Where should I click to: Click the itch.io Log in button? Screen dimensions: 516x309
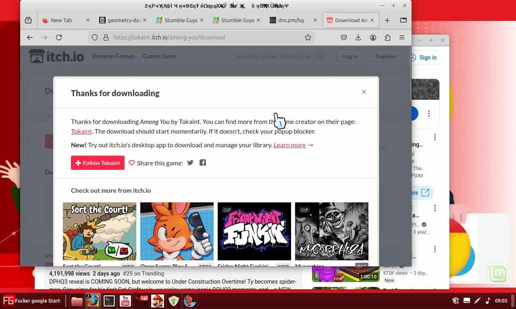tap(350, 56)
